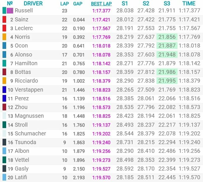Click the GAP column header
Image resolution: width=203 pixels, height=182 pixels.
(x=78, y=4)
